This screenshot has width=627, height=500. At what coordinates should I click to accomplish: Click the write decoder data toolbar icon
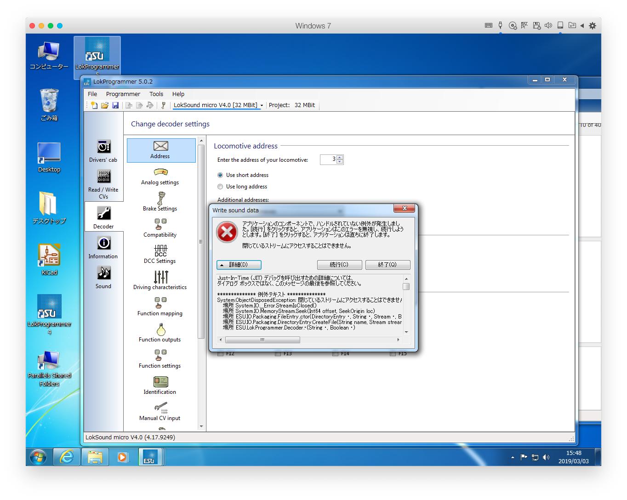point(139,105)
